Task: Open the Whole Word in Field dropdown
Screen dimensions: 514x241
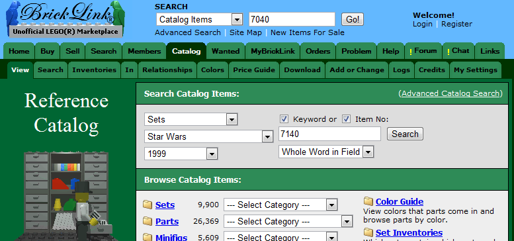Action: [326, 152]
